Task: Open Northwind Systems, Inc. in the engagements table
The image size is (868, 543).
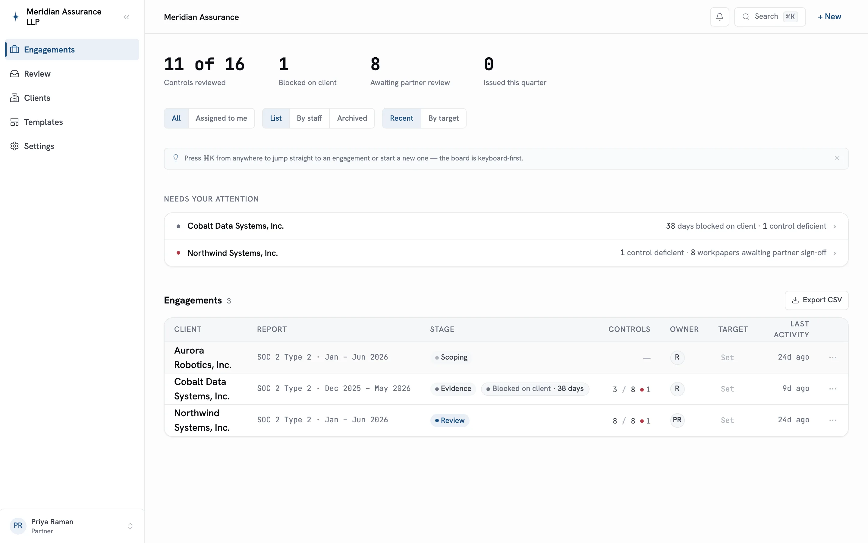Action: point(202,420)
